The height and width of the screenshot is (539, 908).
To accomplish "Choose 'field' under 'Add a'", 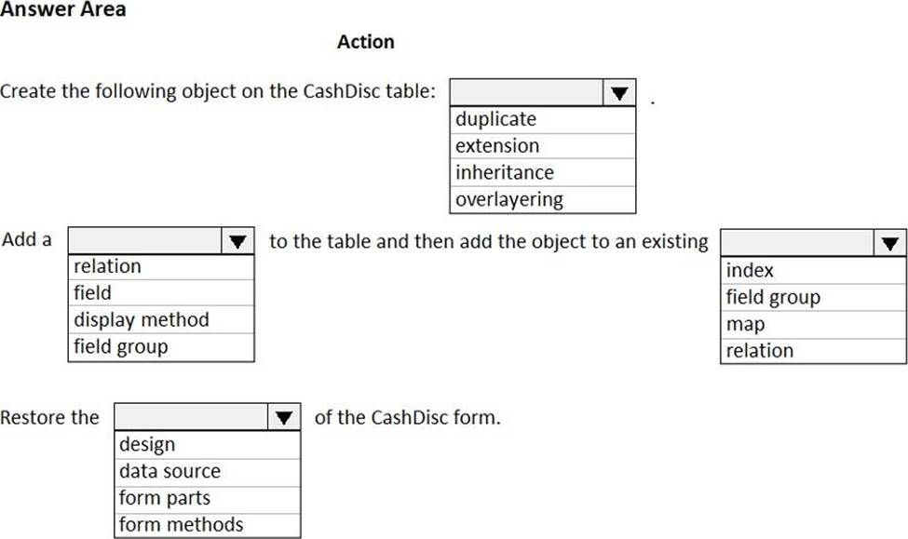I will 161,293.
